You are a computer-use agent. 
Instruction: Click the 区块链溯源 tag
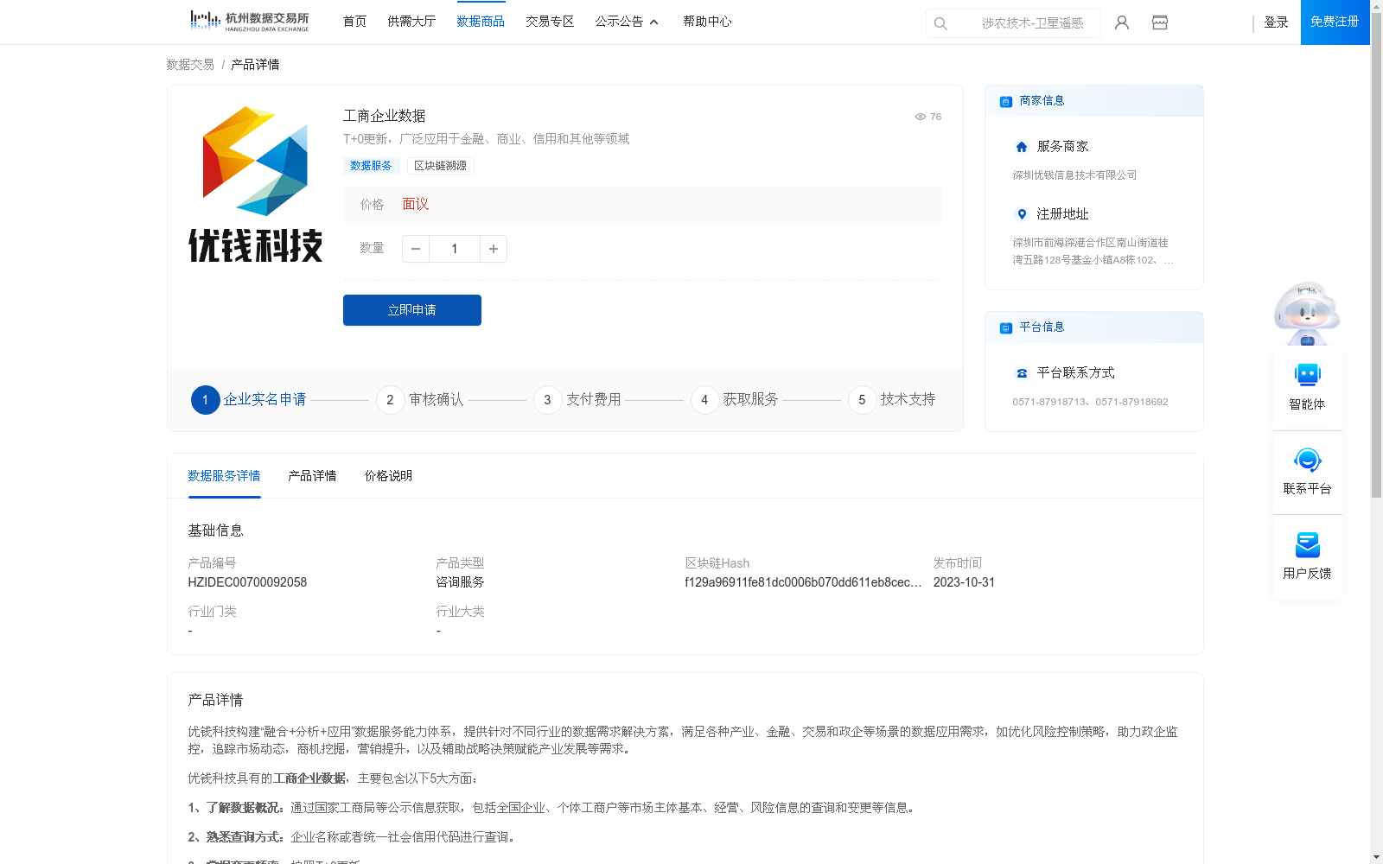(x=440, y=166)
